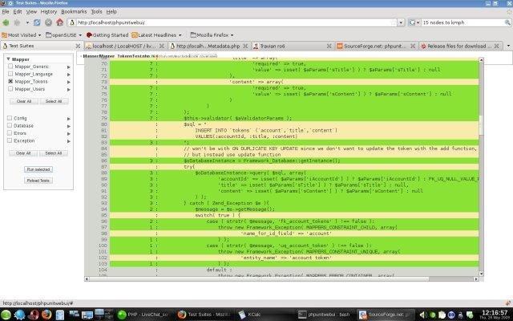Image resolution: width=513 pixels, height=321 pixels.
Task: Expand the Mapper_Tokens arrow
Action: [69, 82]
